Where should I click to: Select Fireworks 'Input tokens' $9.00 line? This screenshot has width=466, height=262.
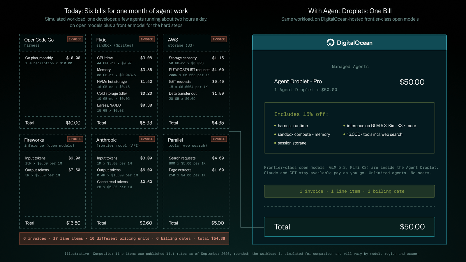tap(53, 160)
